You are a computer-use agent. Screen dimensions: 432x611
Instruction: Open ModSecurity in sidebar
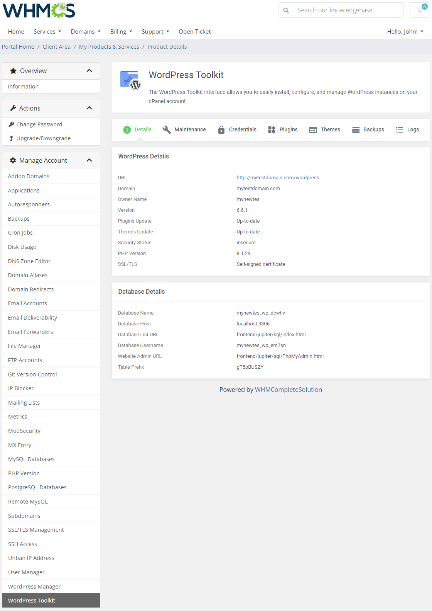click(x=51, y=431)
